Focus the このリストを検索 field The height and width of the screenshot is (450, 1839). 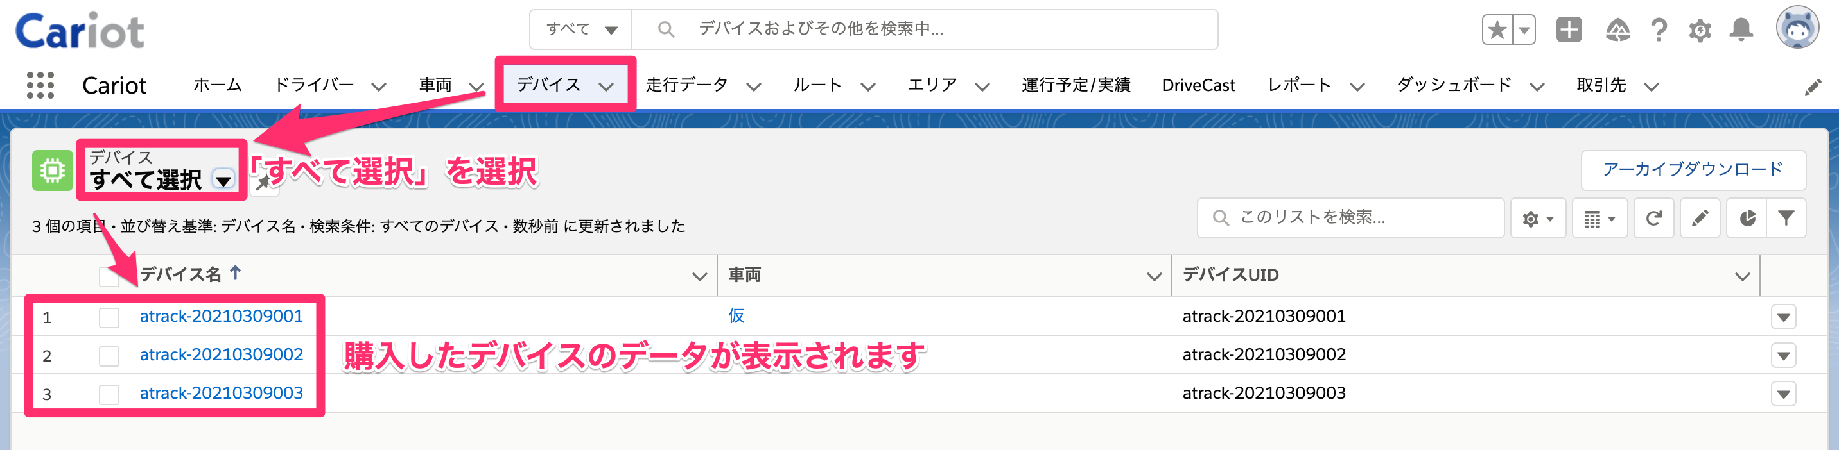(1350, 218)
